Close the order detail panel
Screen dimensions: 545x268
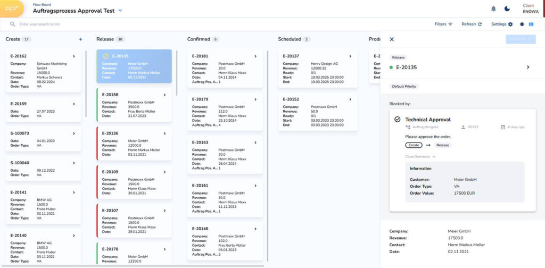[392, 39]
